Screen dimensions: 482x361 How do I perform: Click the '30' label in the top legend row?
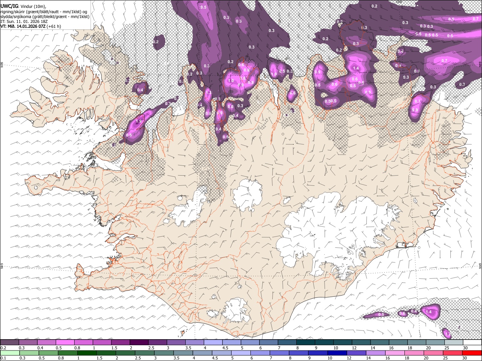pyautogui.click(x=465, y=348)
